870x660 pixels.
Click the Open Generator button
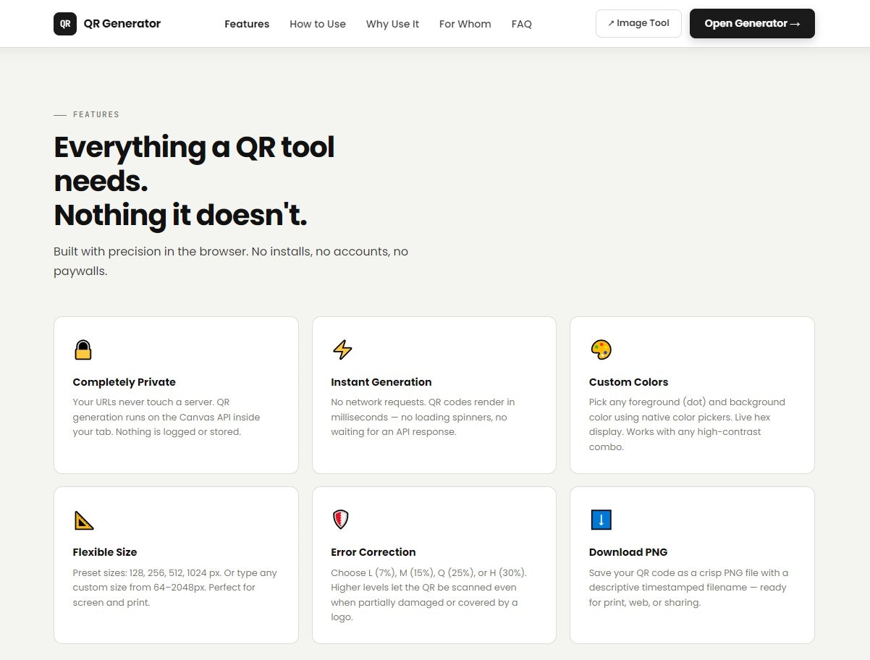(x=752, y=23)
